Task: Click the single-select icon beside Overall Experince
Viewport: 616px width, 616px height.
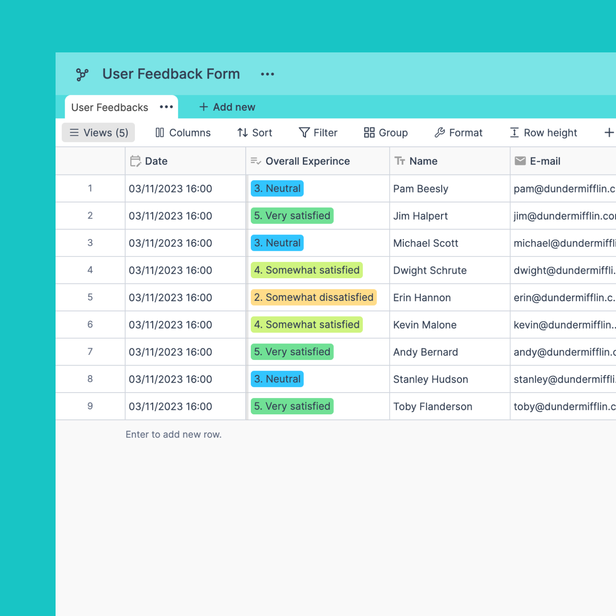Action: [x=256, y=161]
